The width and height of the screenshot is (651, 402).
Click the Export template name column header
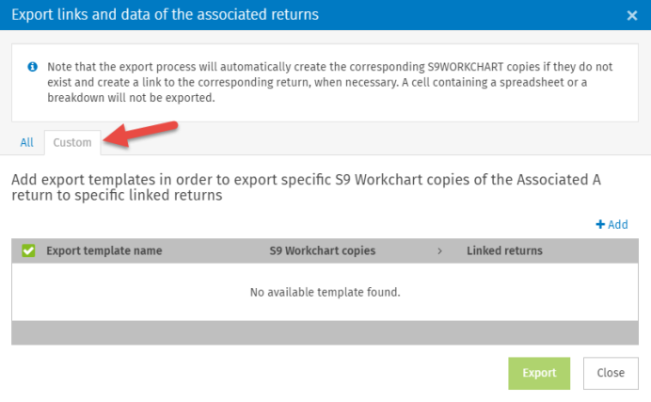pos(104,250)
